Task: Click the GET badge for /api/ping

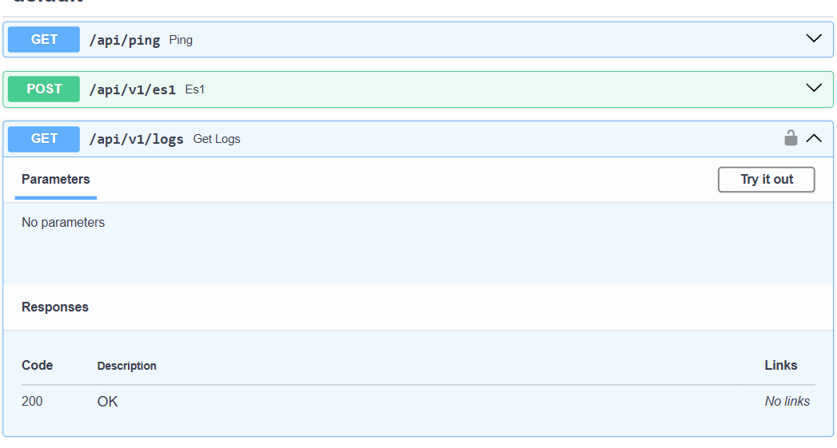Action: click(x=44, y=39)
